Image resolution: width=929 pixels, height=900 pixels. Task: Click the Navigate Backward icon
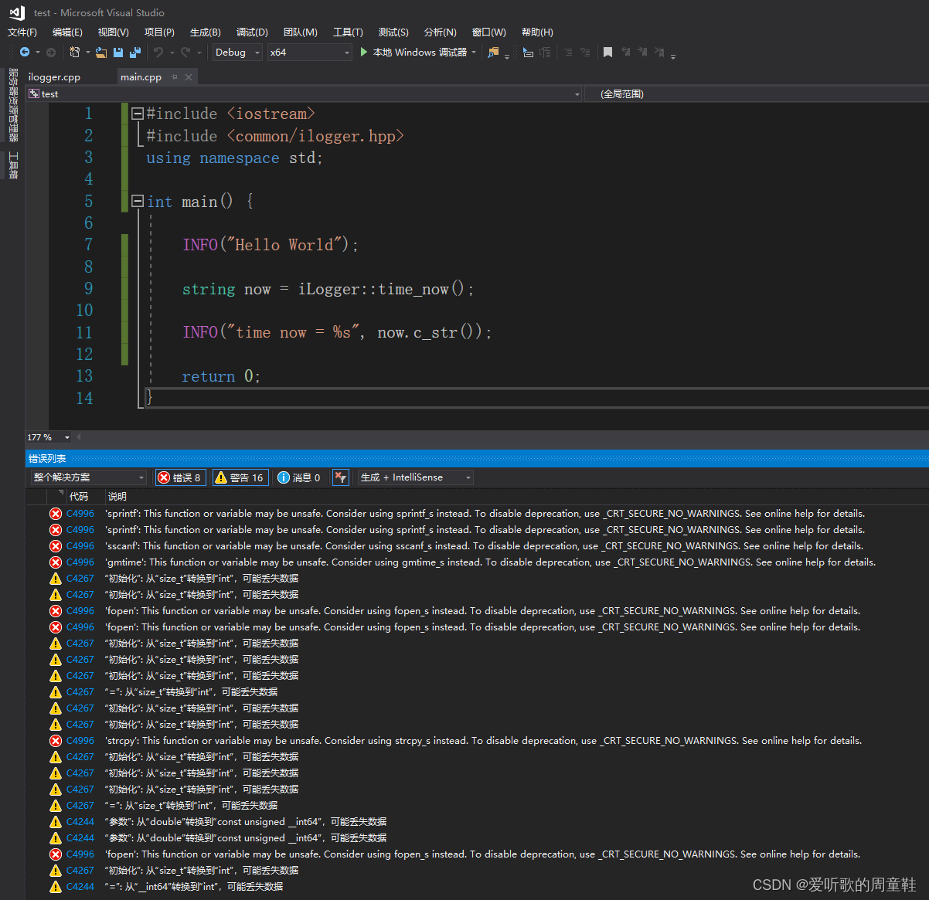point(25,52)
